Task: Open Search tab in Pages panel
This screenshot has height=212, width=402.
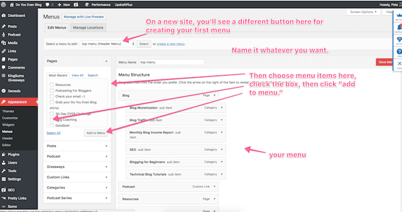Action: pyautogui.click(x=93, y=75)
